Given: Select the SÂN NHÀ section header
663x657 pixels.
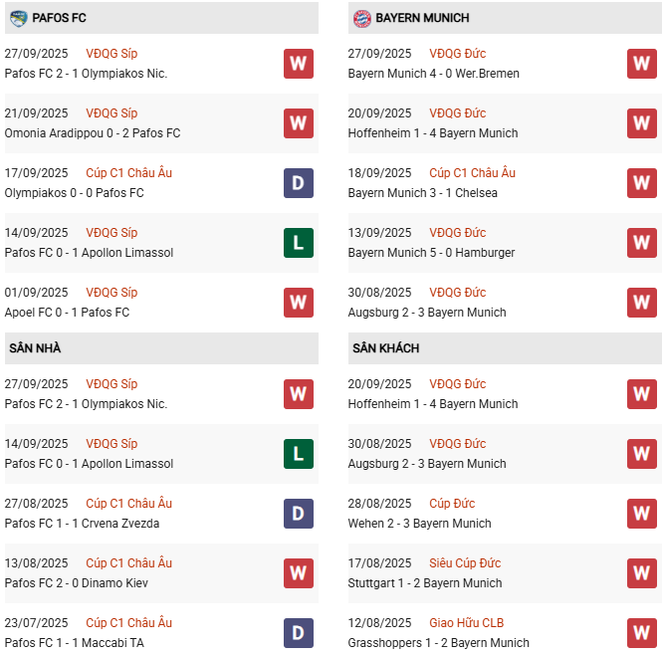Looking at the screenshot, I should (x=35, y=348).
